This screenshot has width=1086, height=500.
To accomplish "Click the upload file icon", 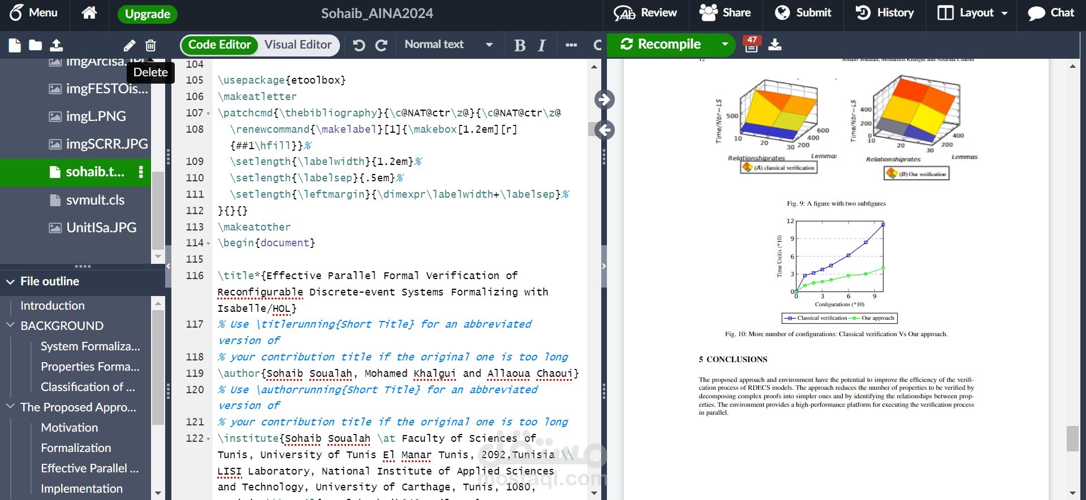I will pos(57,45).
